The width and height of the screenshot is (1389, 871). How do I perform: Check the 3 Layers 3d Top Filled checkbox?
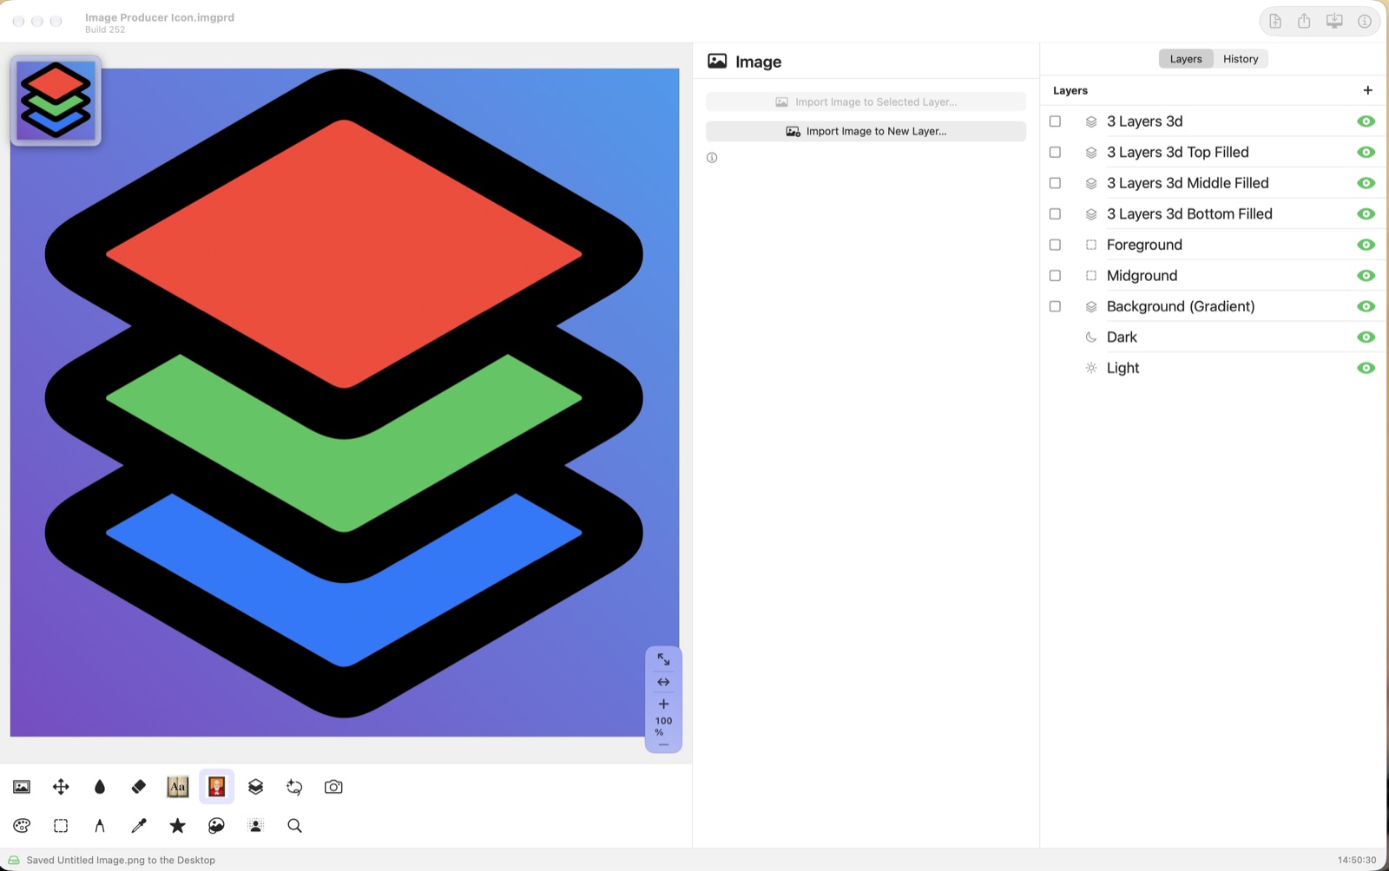1056,153
